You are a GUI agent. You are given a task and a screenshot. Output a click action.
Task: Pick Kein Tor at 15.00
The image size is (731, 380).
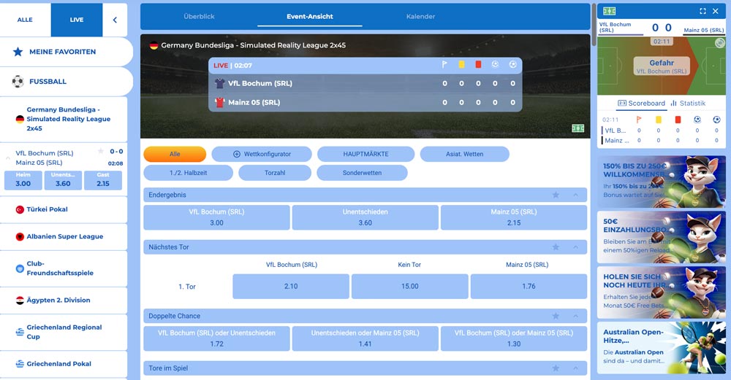tap(410, 286)
